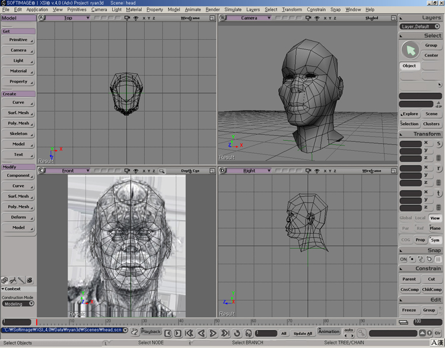Click the select arrow tool icon
The width and height of the screenshot is (445, 348).
pyautogui.click(x=410, y=50)
